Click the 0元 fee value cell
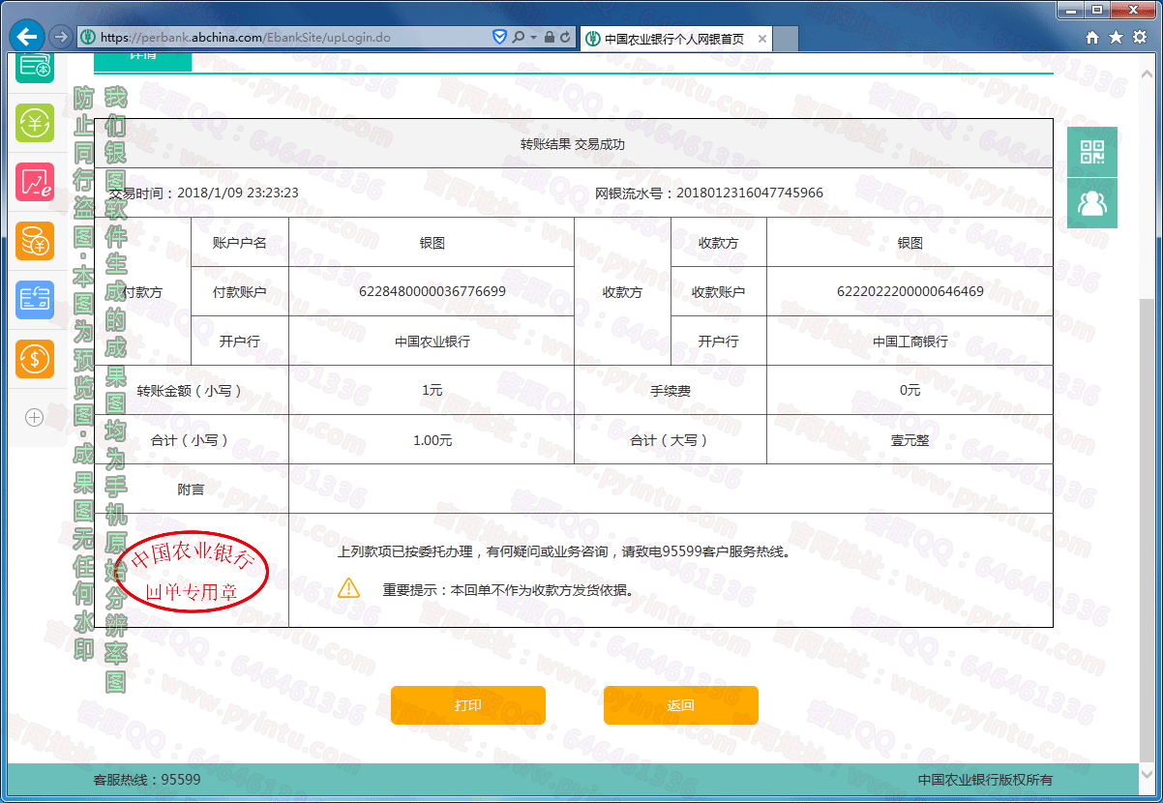 [910, 391]
